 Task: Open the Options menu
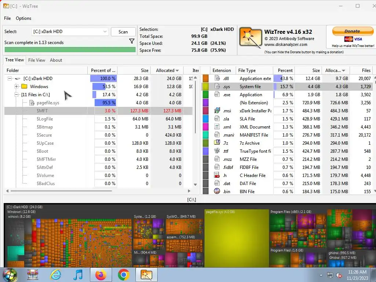(23, 18)
